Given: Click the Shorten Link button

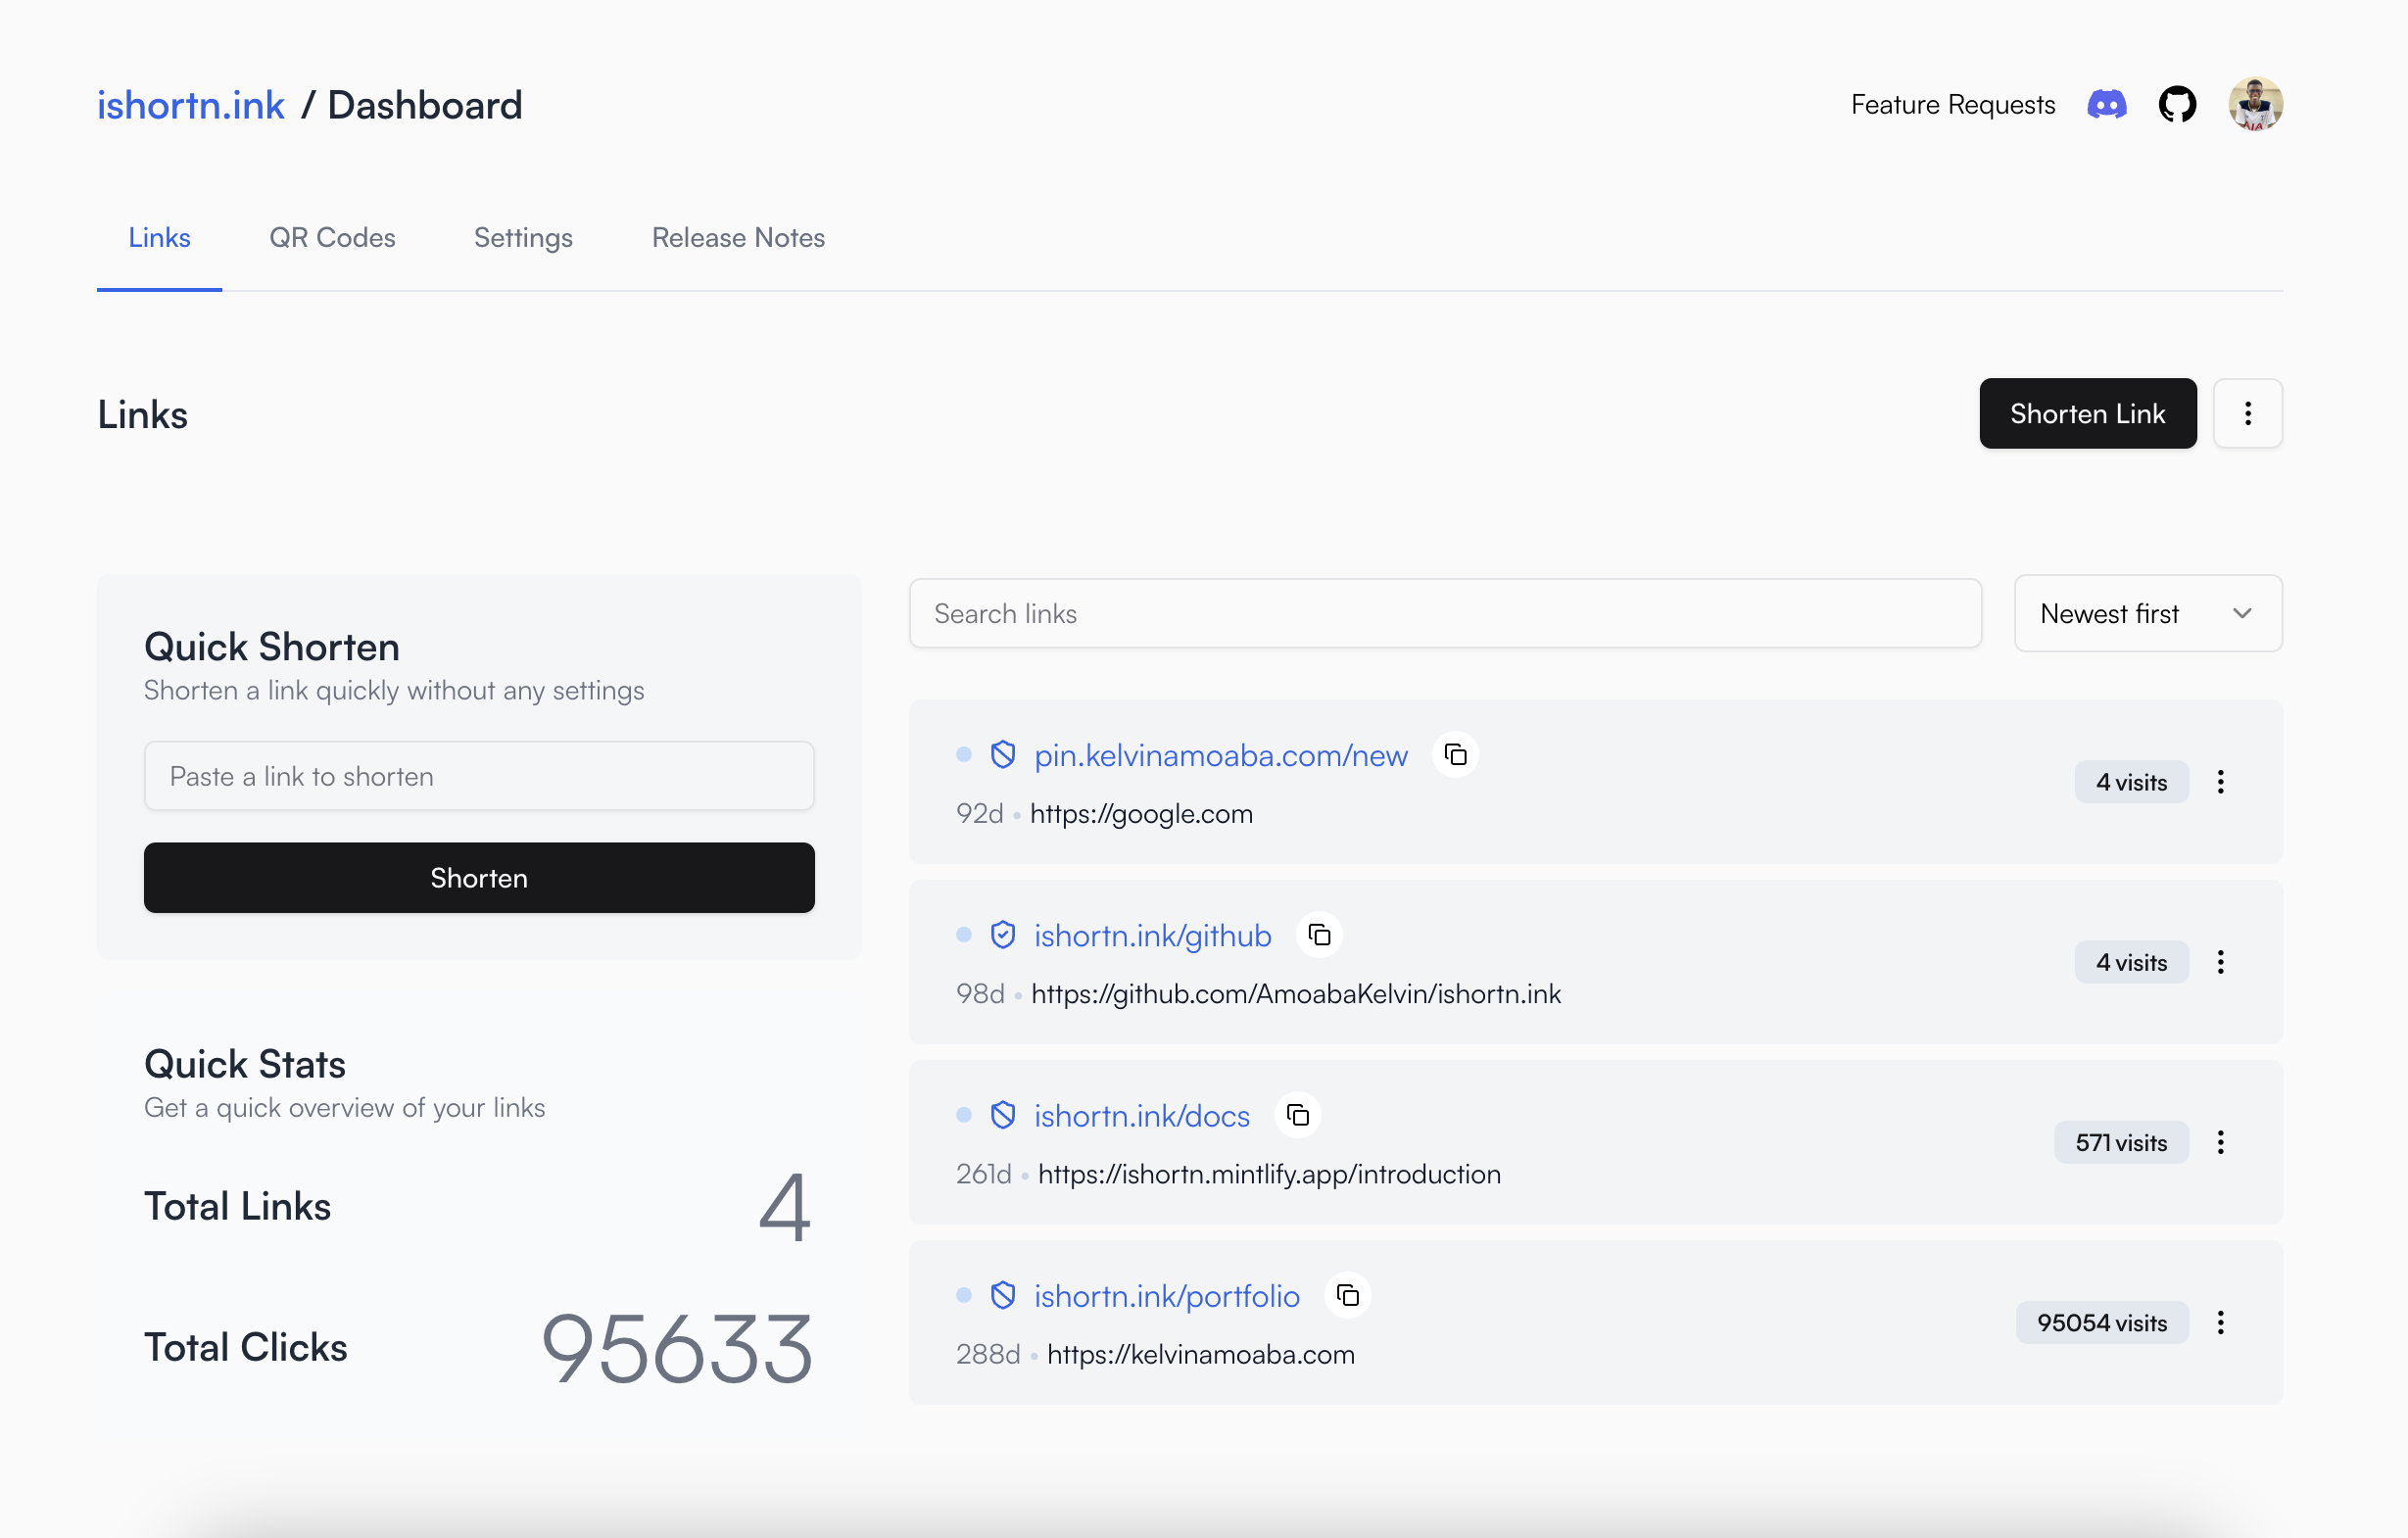Looking at the screenshot, I should [2087, 413].
